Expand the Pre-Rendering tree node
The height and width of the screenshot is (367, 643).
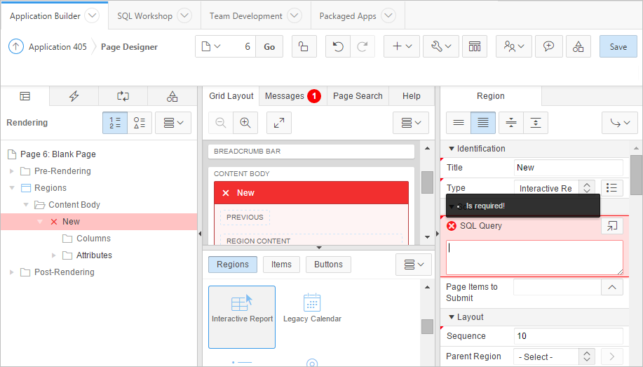tap(11, 171)
